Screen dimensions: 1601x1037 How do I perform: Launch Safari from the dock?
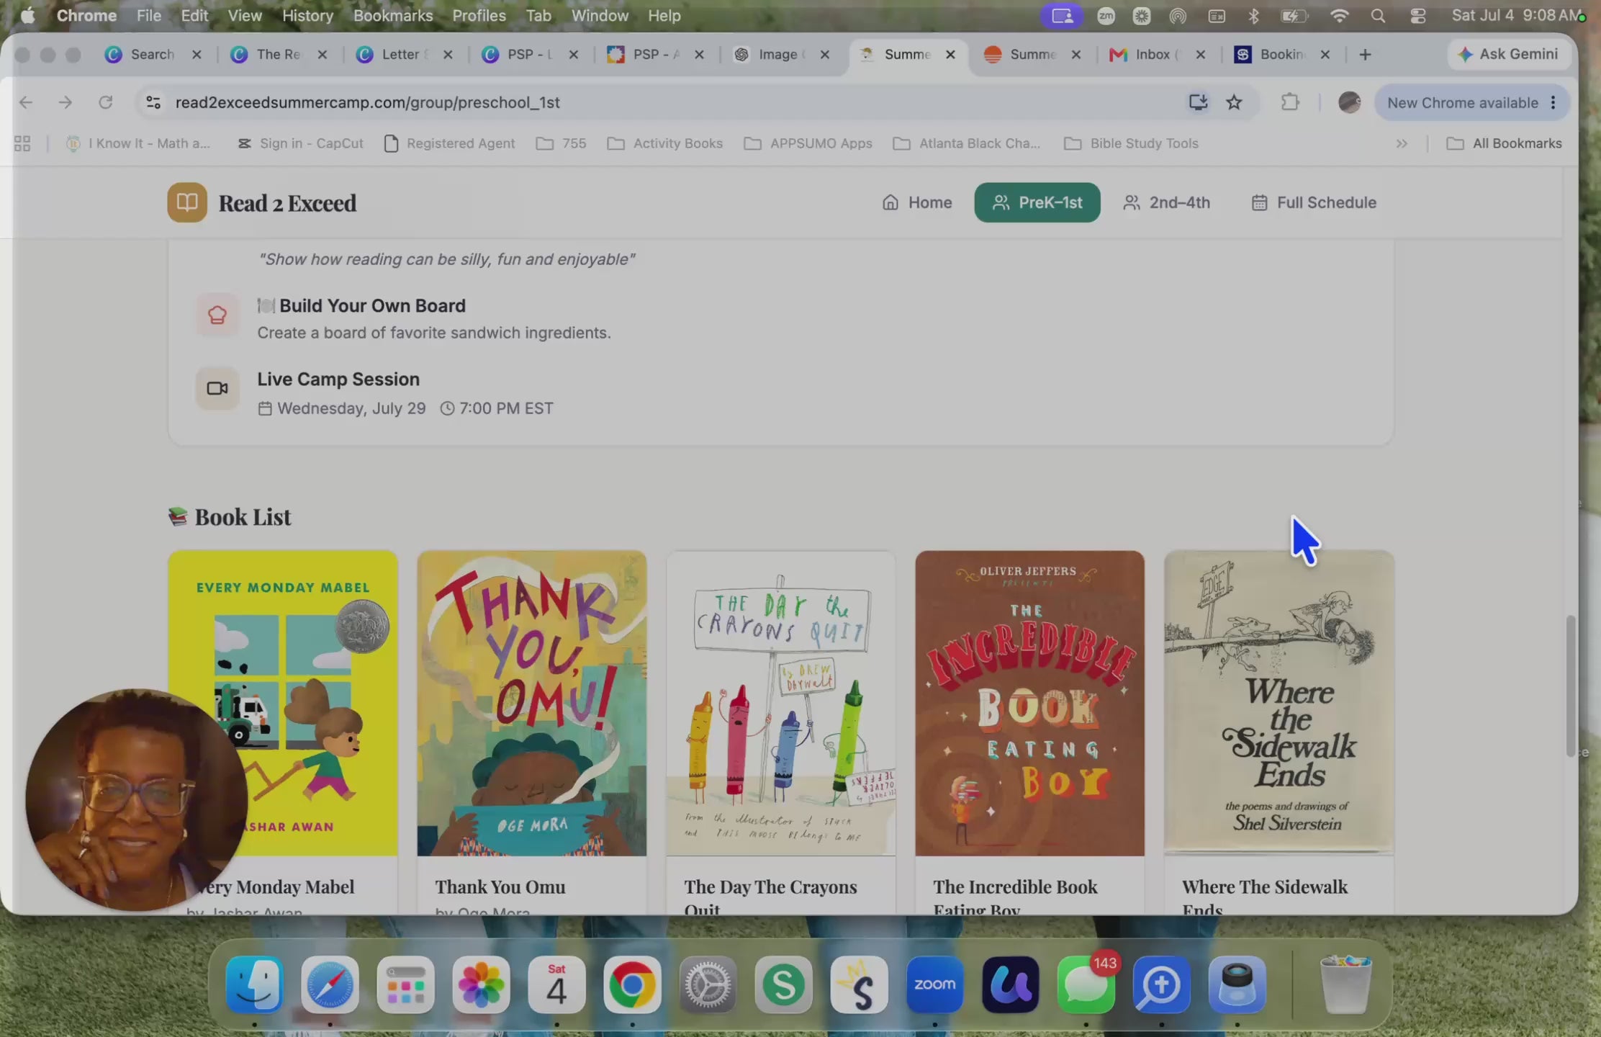pyautogui.click(x=330, y=984)
